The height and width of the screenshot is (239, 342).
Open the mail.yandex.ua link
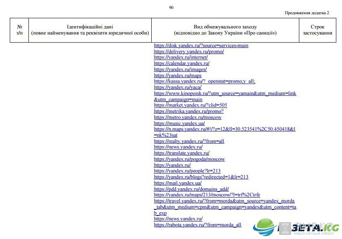(178, 183)
